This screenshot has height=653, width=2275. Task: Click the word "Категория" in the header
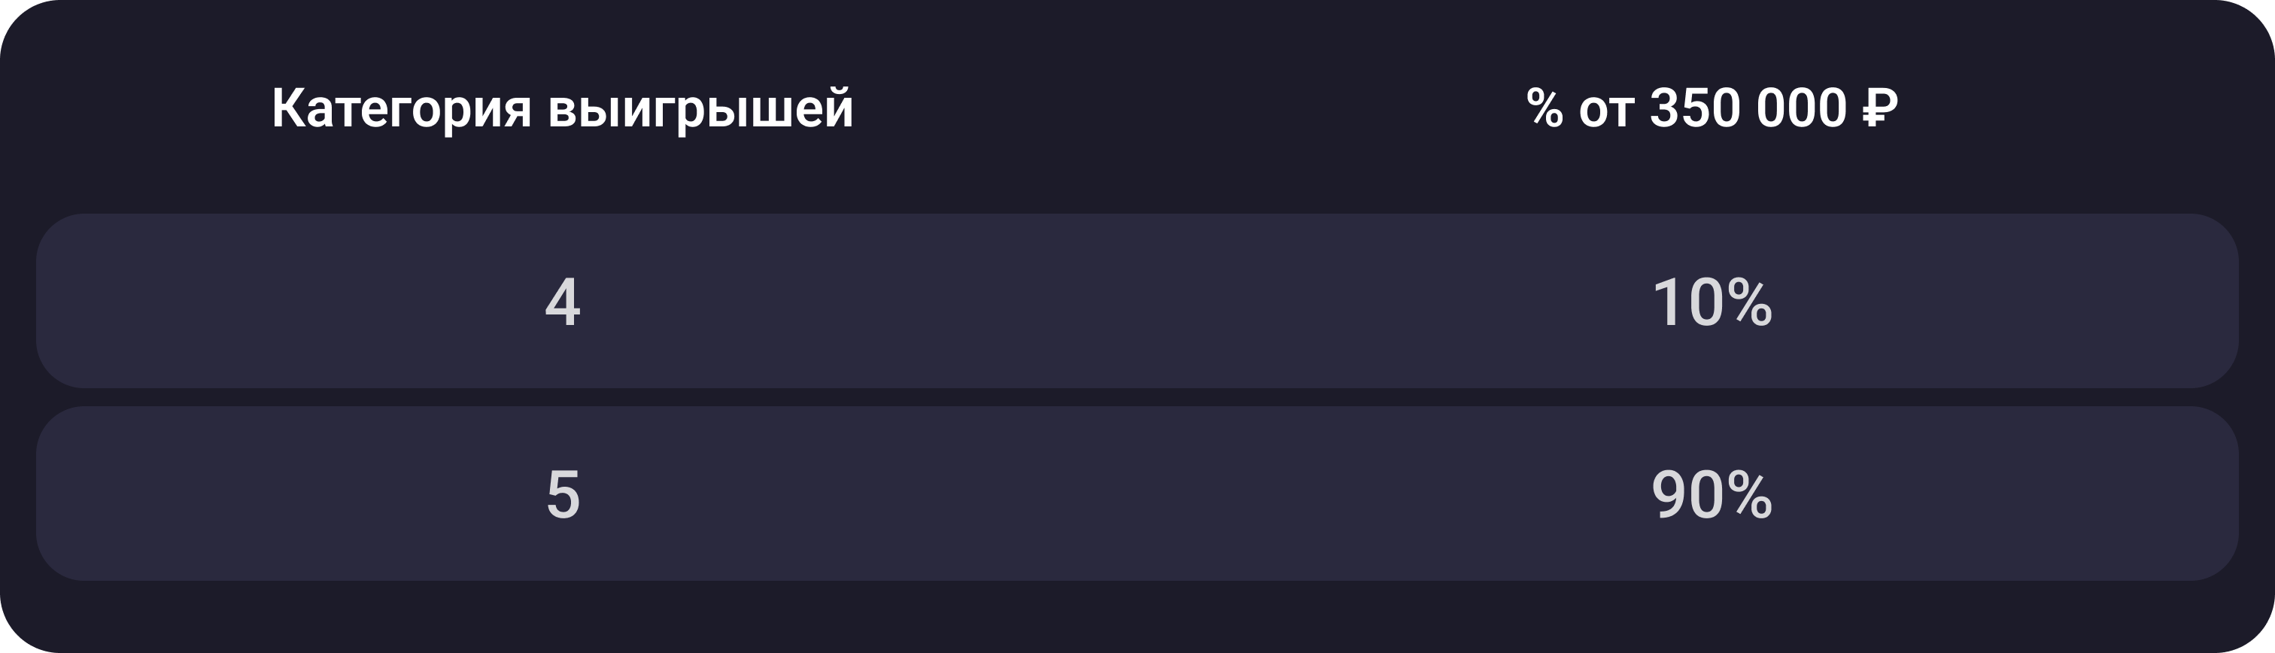pos(401,108)
